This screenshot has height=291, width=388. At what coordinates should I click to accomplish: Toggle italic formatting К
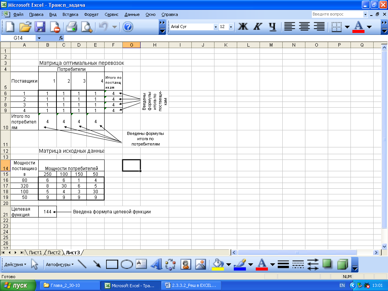click(x=258, y=27)
